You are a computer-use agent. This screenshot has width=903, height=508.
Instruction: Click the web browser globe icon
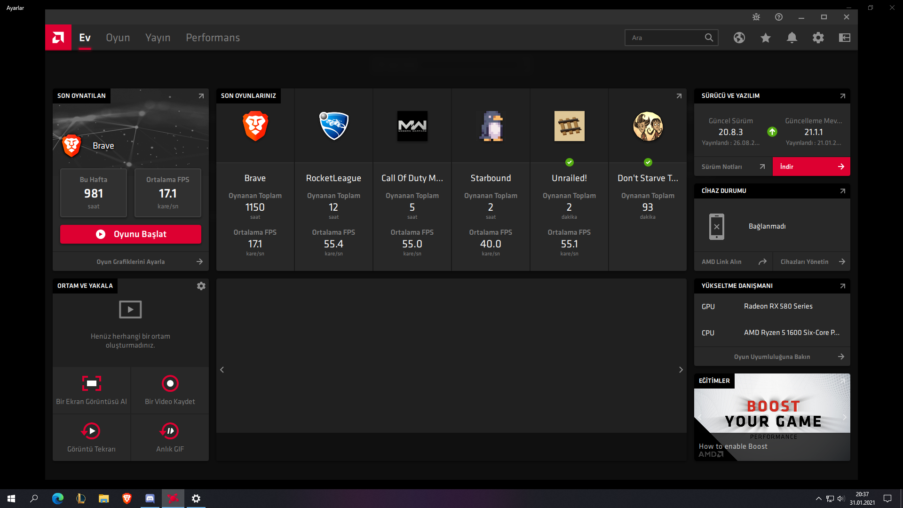pos(739,38)
